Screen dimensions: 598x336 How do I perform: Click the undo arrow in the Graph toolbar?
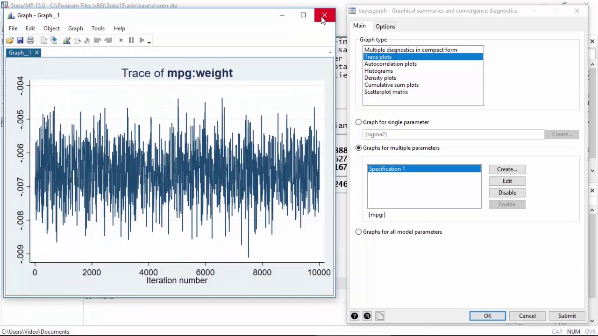(97, 41)
